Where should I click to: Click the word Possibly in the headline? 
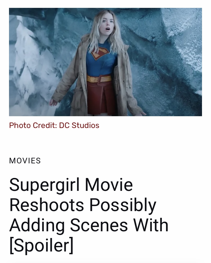pyautogui.click(x=123, y=205)
